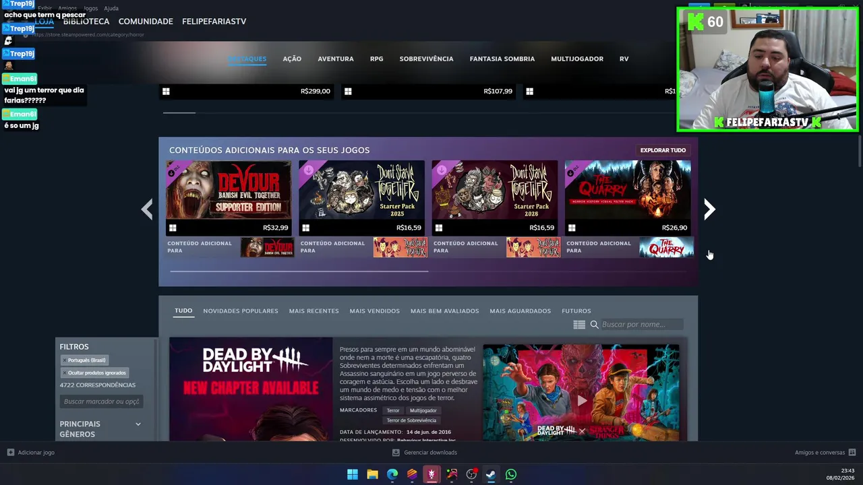Switch to the Aventura category tab
This screenshot has height=485, width=863.
coord(336,59)
